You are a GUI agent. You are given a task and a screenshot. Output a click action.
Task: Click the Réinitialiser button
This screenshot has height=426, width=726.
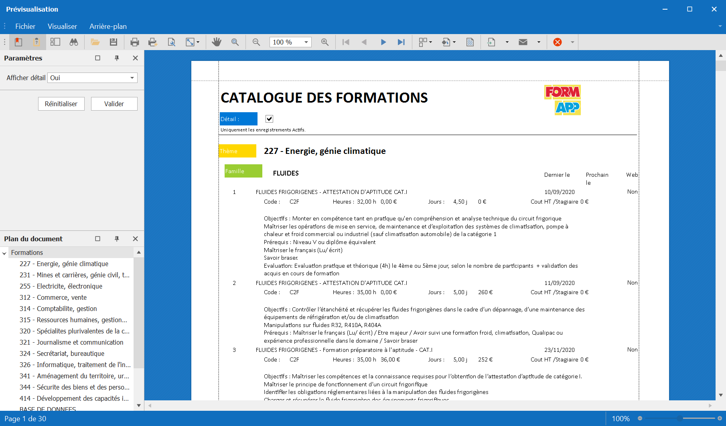coord(61,104)
